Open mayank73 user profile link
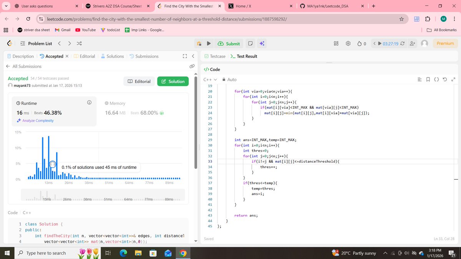Screen dimensions: 461x259 coord(22,86)
